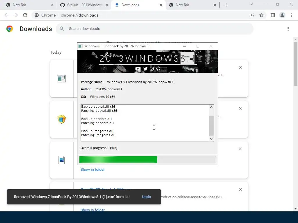Switch to the first New Tab tab
Image resolution: width=298 pixels, height=223 pixels.
coord(29,5)
